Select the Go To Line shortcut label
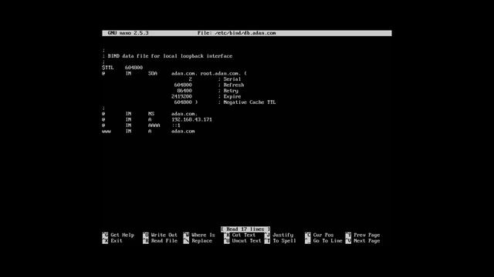This screenshot has height=277, width=494. [327, 241]
